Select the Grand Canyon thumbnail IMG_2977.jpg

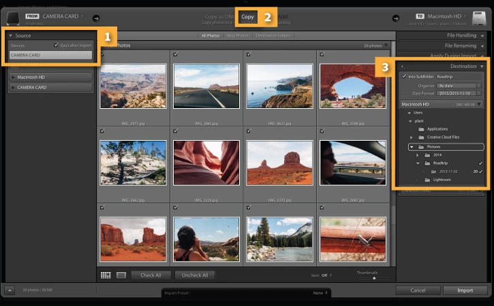[134, 86]
